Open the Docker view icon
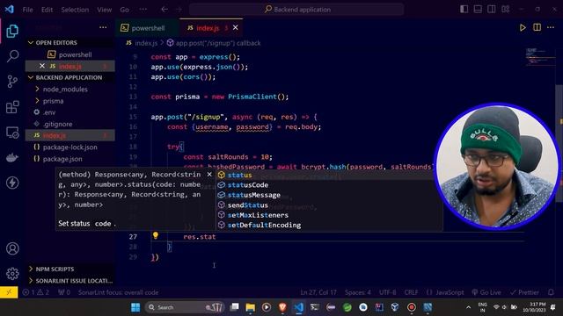This screenshot has height=316, width=563. pyautogui.click(x=12, y=158)
